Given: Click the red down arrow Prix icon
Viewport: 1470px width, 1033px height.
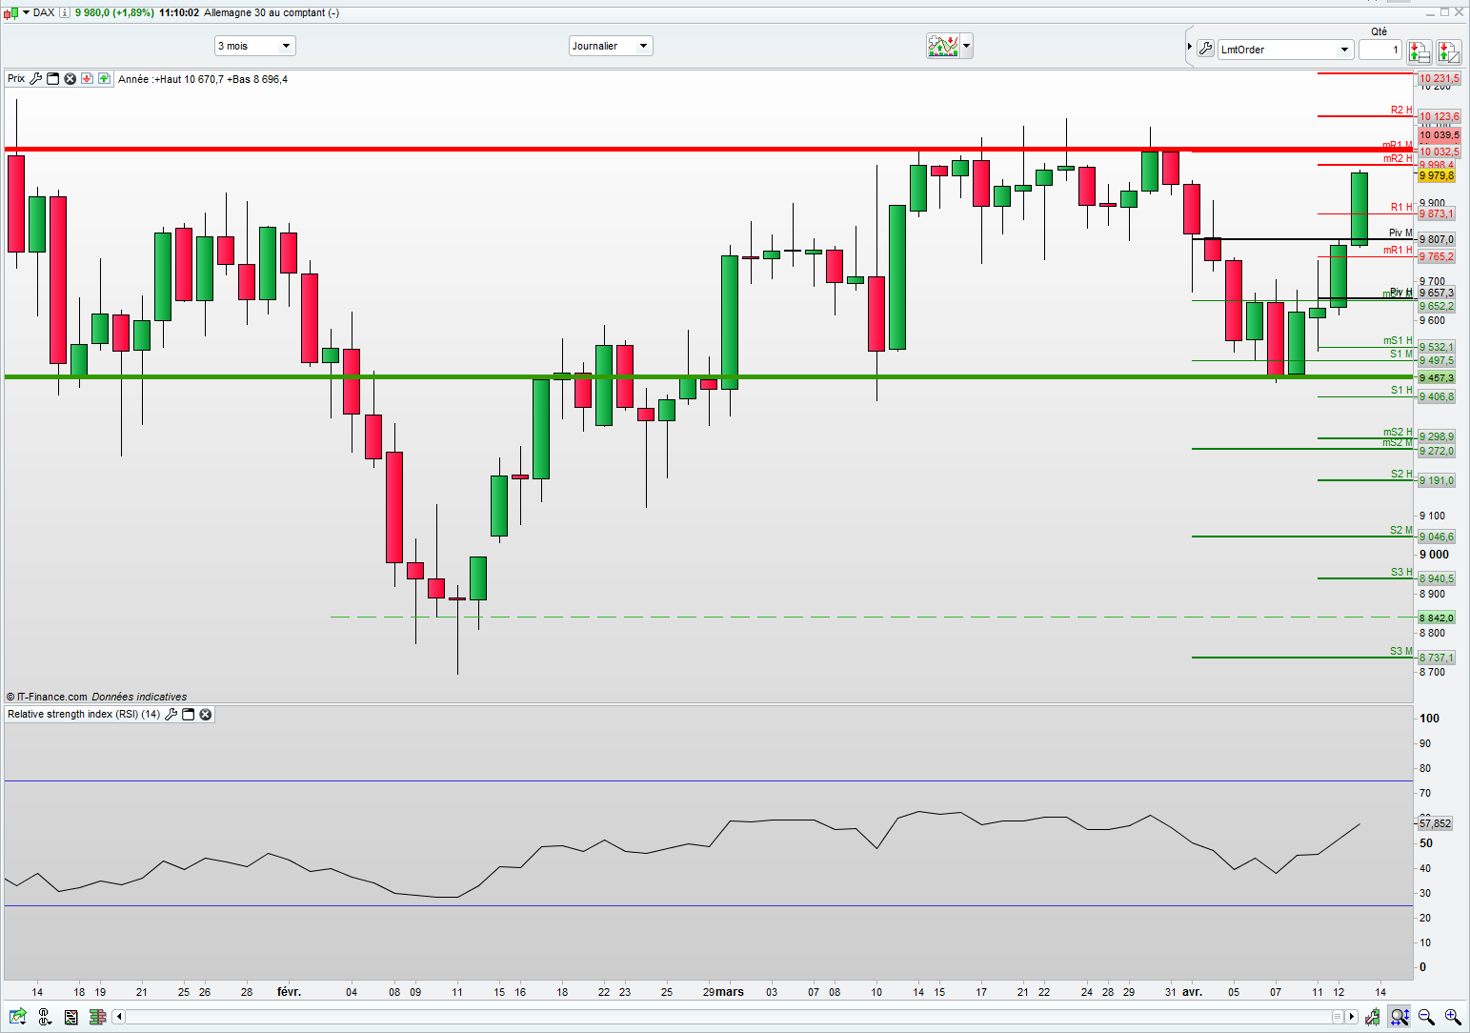Looking at the screenshot, I should tap(87, 79).
